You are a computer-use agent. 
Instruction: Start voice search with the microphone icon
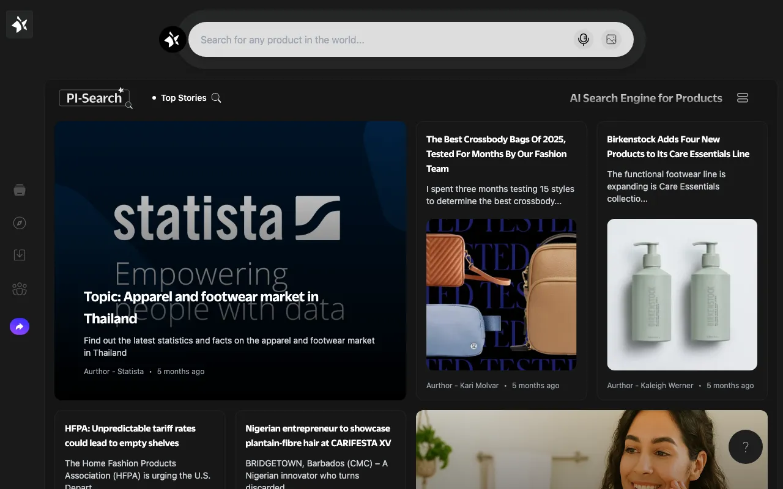click(584, 40)
